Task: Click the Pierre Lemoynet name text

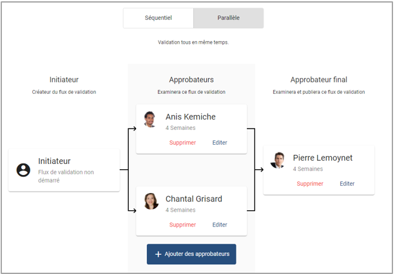Action: point(323,158)
